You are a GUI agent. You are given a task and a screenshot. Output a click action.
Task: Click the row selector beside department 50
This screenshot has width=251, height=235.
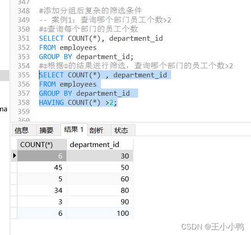click(x=14, y=167)
